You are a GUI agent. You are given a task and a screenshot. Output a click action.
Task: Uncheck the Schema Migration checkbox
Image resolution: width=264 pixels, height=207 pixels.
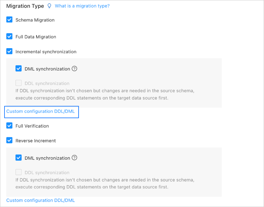[x=9, y=20]
